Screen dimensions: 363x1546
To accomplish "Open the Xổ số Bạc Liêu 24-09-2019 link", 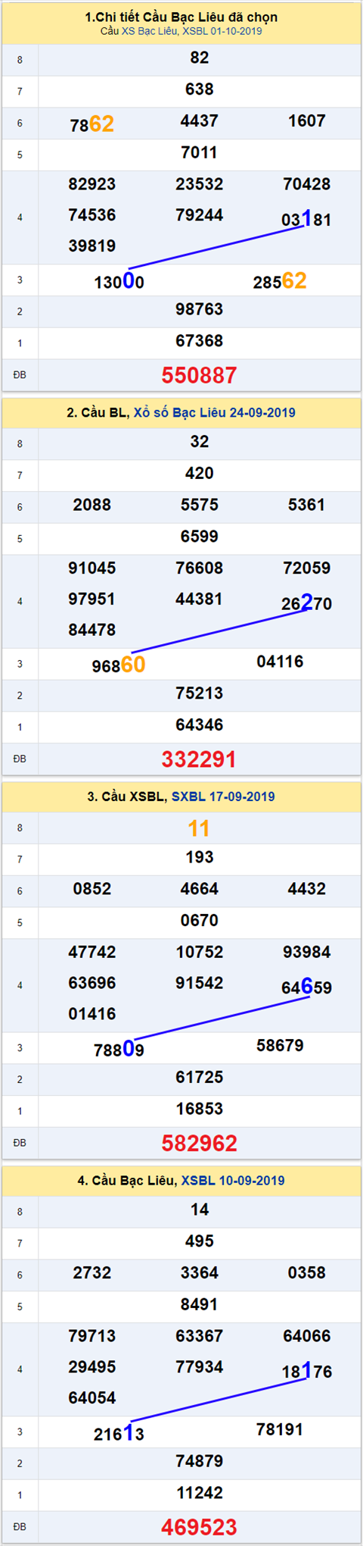I will (x=215, y=413).
